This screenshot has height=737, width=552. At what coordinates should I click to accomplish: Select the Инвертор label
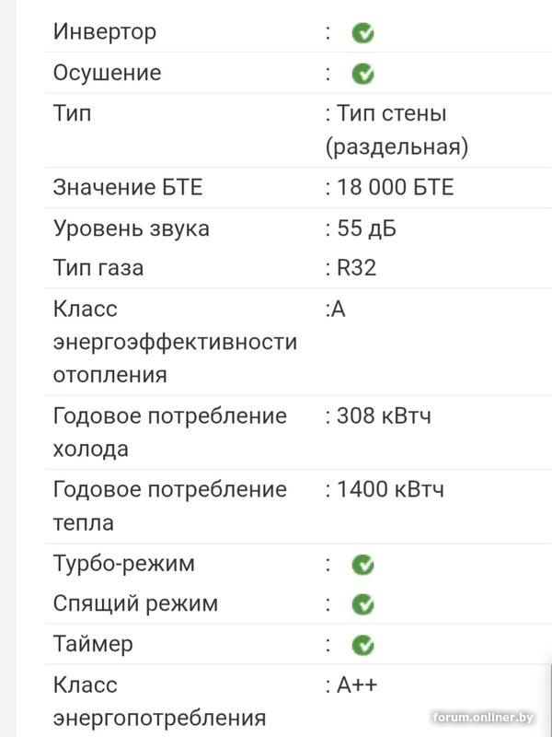(x=105, y=32)
